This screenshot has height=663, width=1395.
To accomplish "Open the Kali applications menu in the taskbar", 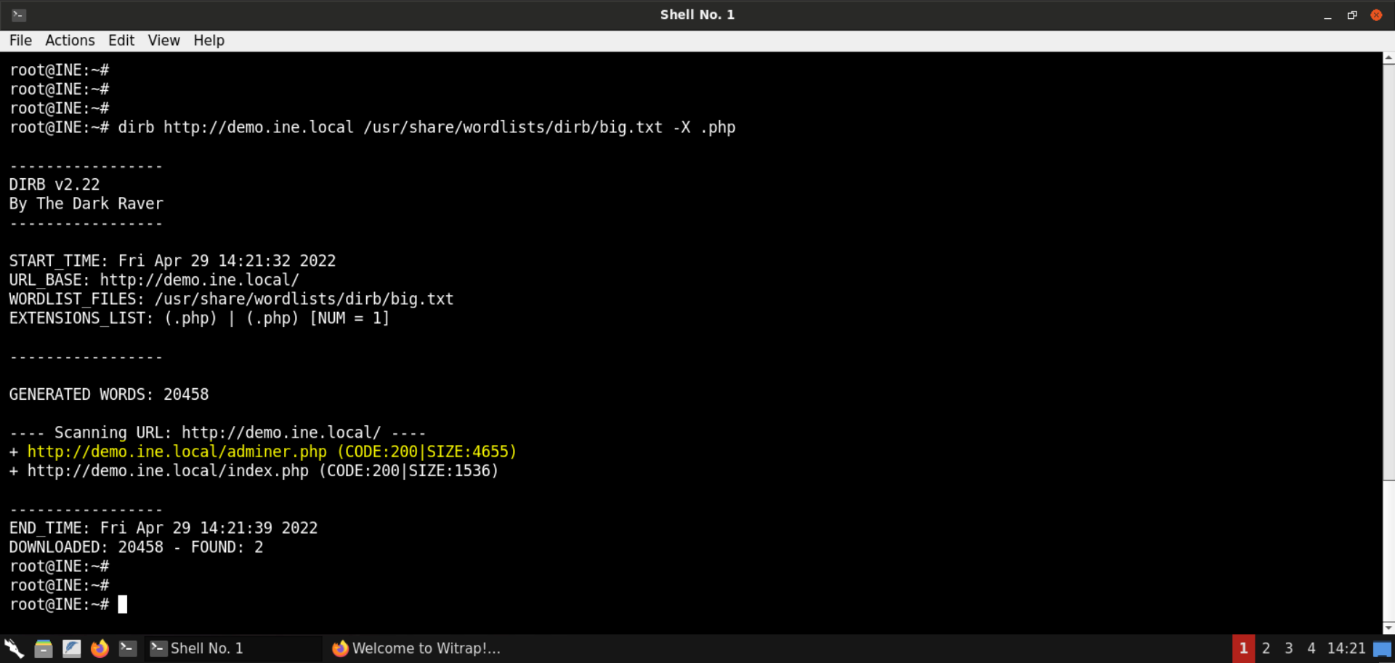I will (13, 648).
